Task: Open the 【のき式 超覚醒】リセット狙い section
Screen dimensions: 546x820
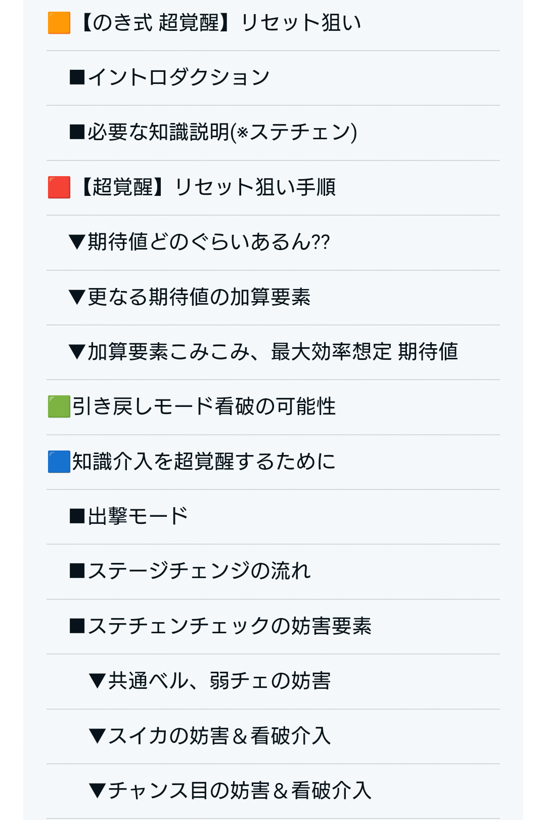Action: pyautogui.click(x=273, y=23)
